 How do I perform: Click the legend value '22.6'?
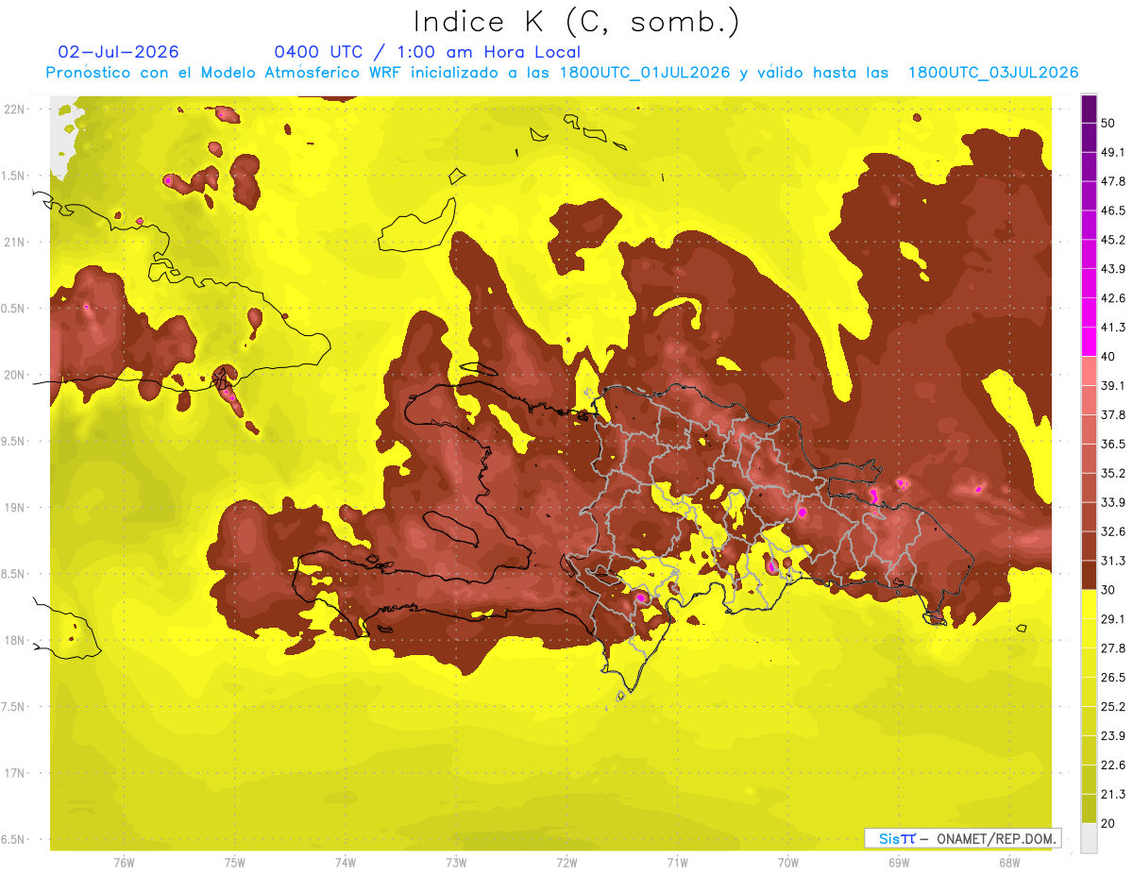(1113, 766)
